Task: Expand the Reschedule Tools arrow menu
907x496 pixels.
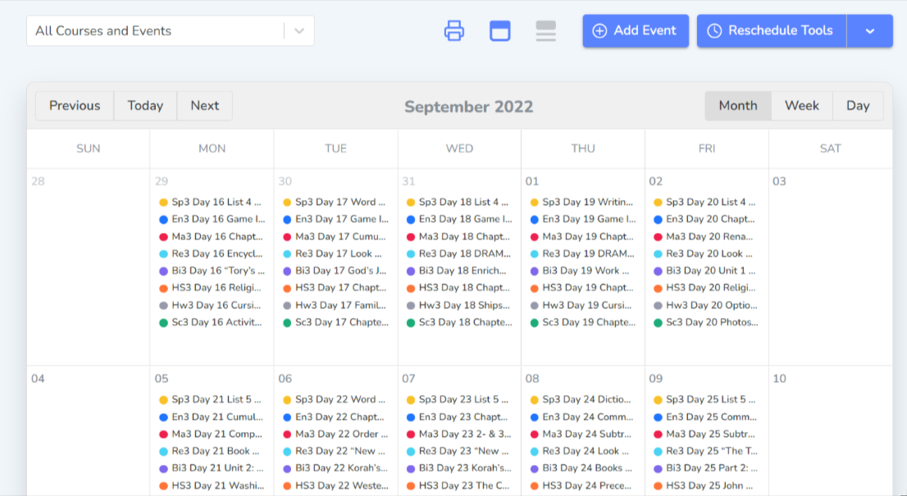Action: (x=870, y=30)
